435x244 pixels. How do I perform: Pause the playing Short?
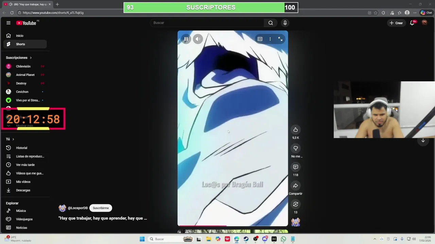[186, 39]
